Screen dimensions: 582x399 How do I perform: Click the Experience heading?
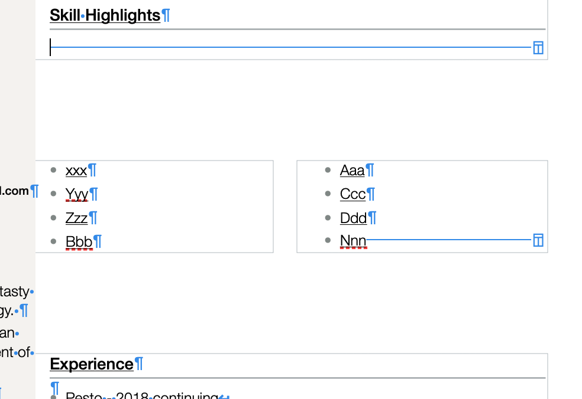pyautogui.click(x=92, y=364)
